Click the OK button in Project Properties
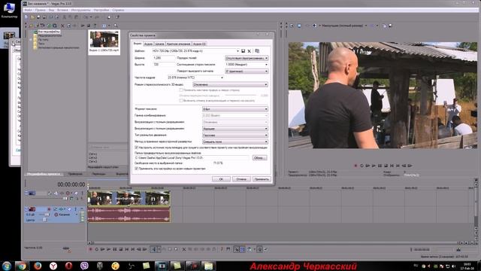The image size is (481, 271). (221, 179)
